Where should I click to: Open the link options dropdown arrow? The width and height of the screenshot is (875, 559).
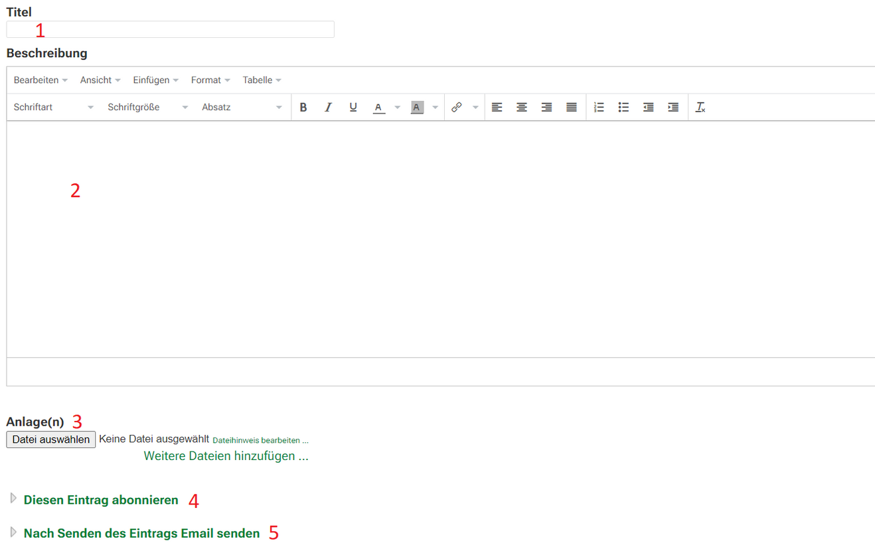point(475,107)
